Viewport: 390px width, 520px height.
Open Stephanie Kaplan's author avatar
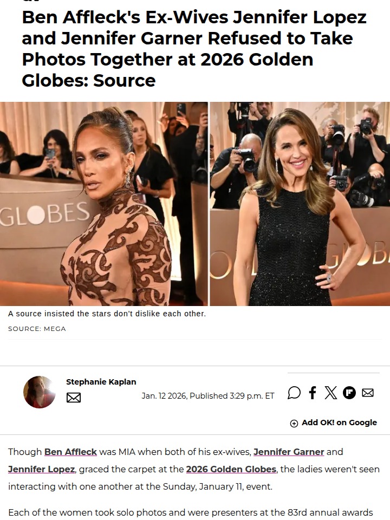39,392
